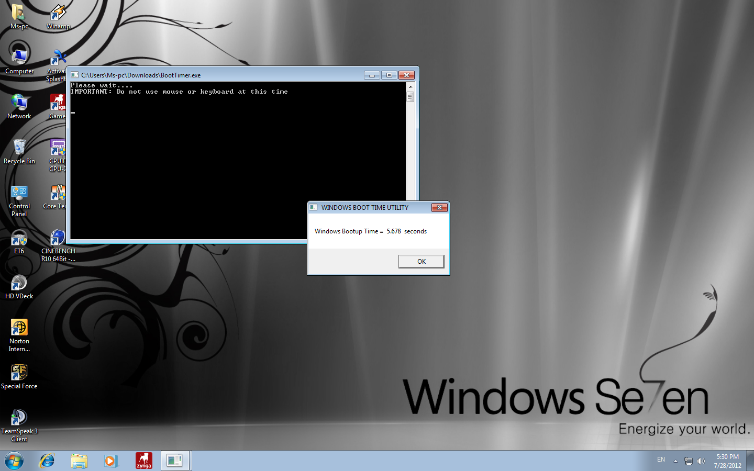This screenshot has height=471, width=754.
Task: Close the BootTimer.exe console window
Action: [406, 75]
